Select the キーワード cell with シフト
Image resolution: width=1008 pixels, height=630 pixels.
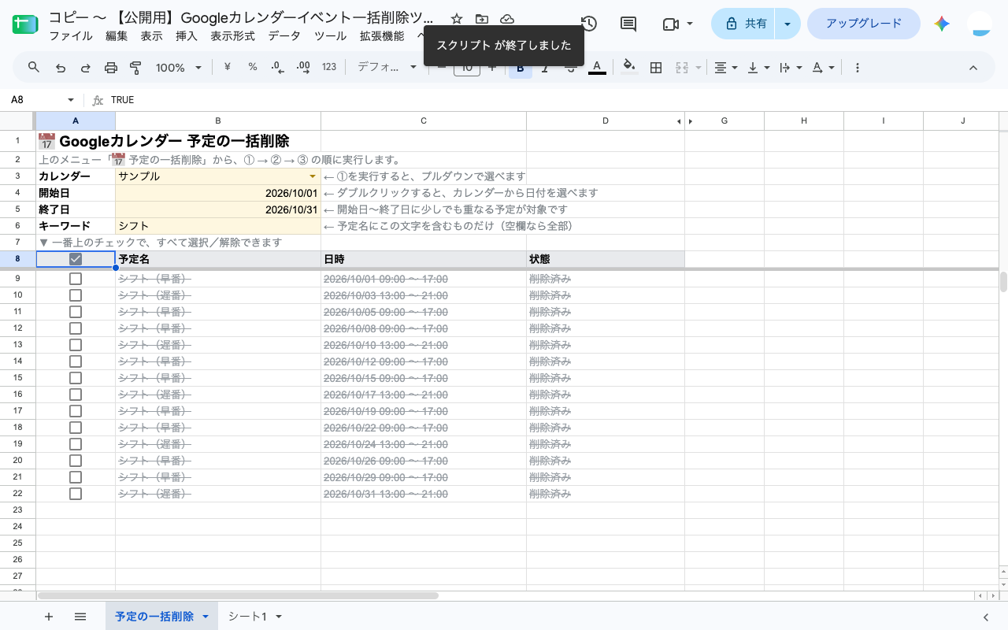218,226
